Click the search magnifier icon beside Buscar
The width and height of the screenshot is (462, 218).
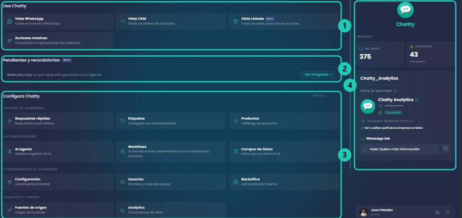[307, 95]
